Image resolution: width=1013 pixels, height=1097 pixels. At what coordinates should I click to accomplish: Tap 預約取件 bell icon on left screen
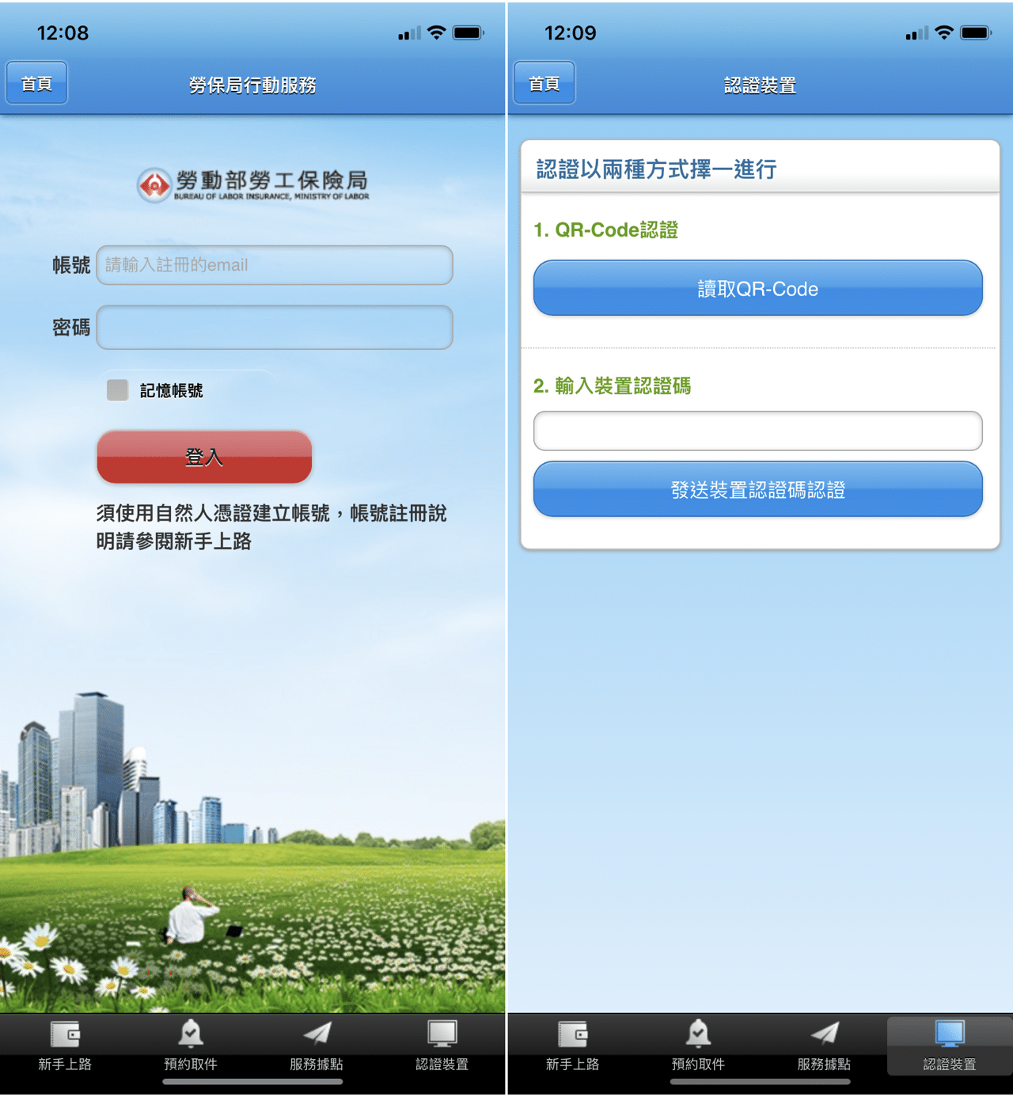coord(191,1034)
